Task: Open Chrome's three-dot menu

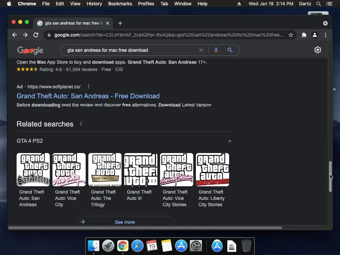Action: point(325,35)
